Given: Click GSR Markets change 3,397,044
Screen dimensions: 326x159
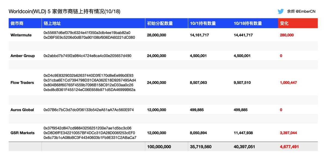Looking at the screenshot, I should click(288, 133).
